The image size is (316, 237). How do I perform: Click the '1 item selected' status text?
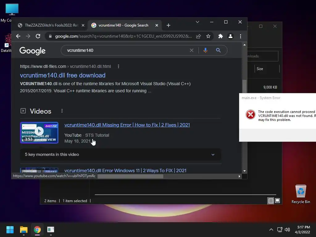point(75,201)
